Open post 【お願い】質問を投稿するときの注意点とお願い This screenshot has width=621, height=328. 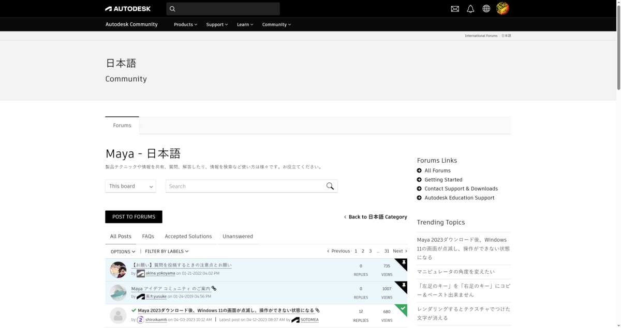coord(182,265)
